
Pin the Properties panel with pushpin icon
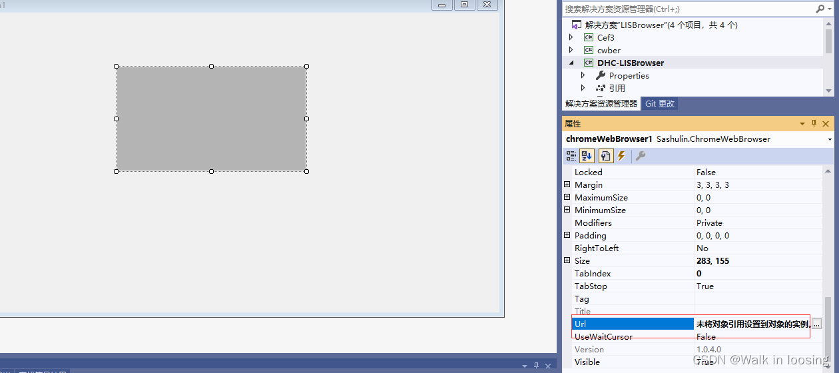(814, 124)
